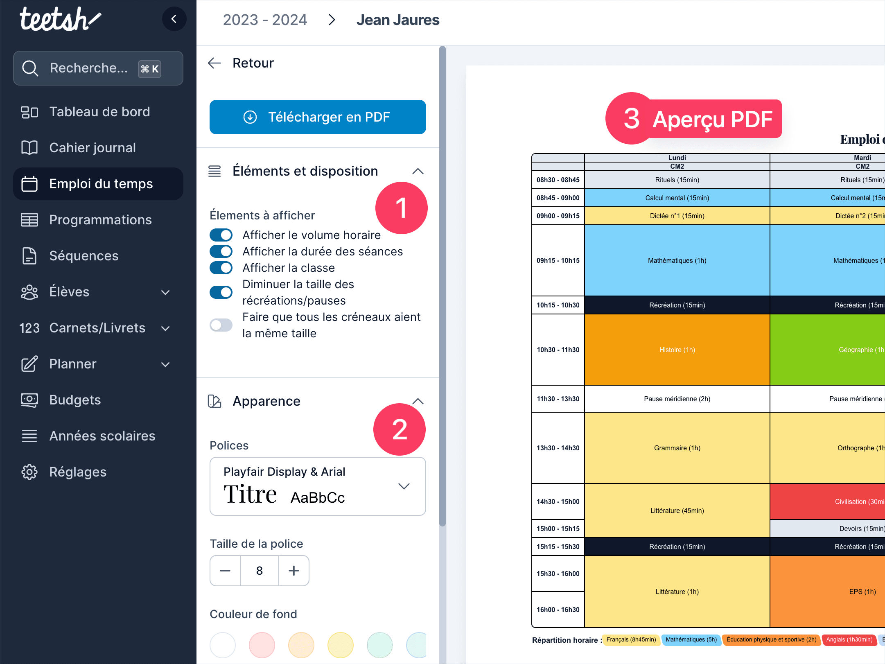
Task: Expand the Élèves submenu
Action: 165,292
